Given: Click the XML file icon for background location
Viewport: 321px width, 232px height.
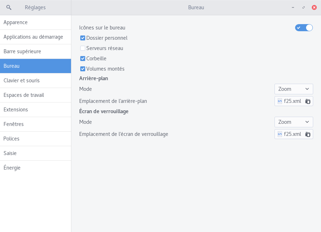Looking at the screenshot, I should 280,101.
